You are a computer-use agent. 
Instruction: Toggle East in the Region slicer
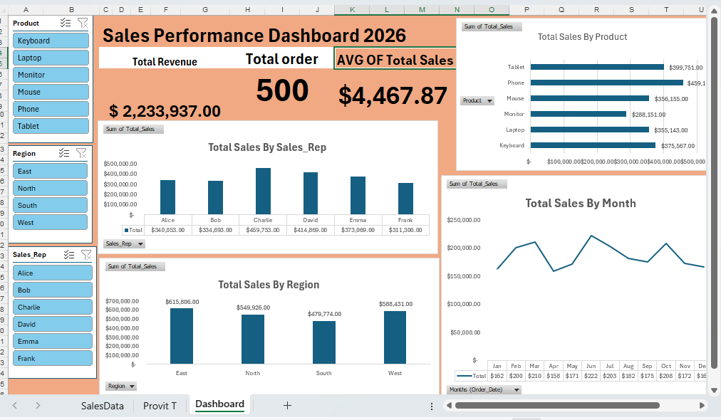coord(50,171)
